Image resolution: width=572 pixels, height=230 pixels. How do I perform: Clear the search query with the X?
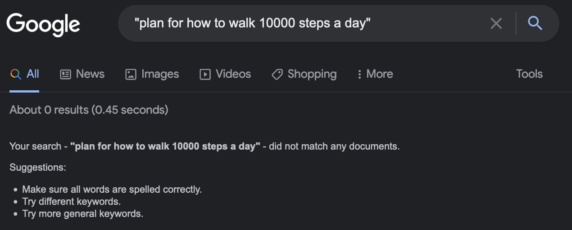pos(496,23)
